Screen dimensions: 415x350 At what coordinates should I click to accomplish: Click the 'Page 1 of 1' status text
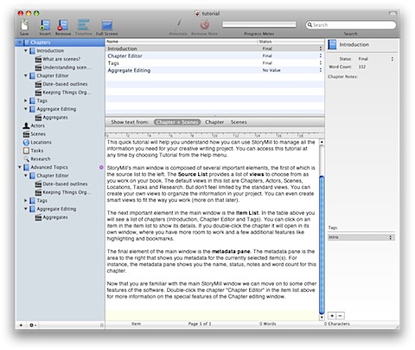(200, 324)
